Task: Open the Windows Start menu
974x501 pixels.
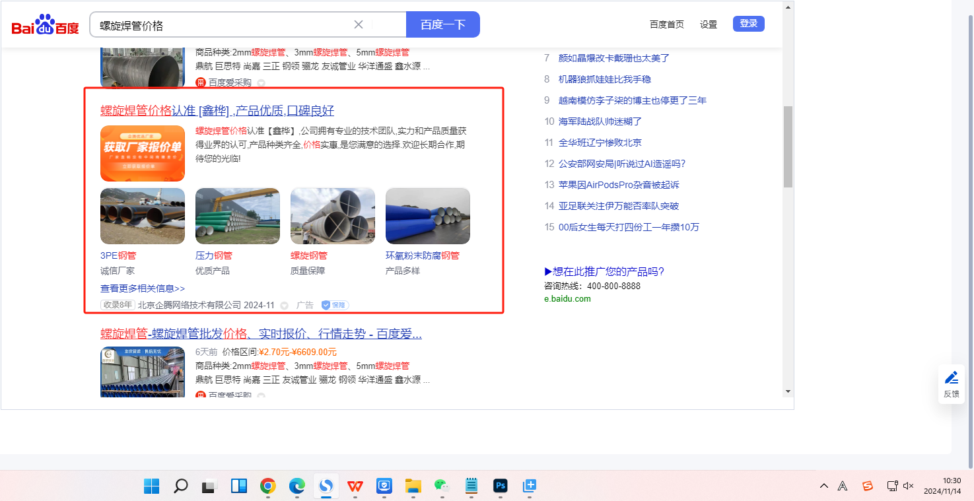Action: pyautogui.click(x=151, y=486)
